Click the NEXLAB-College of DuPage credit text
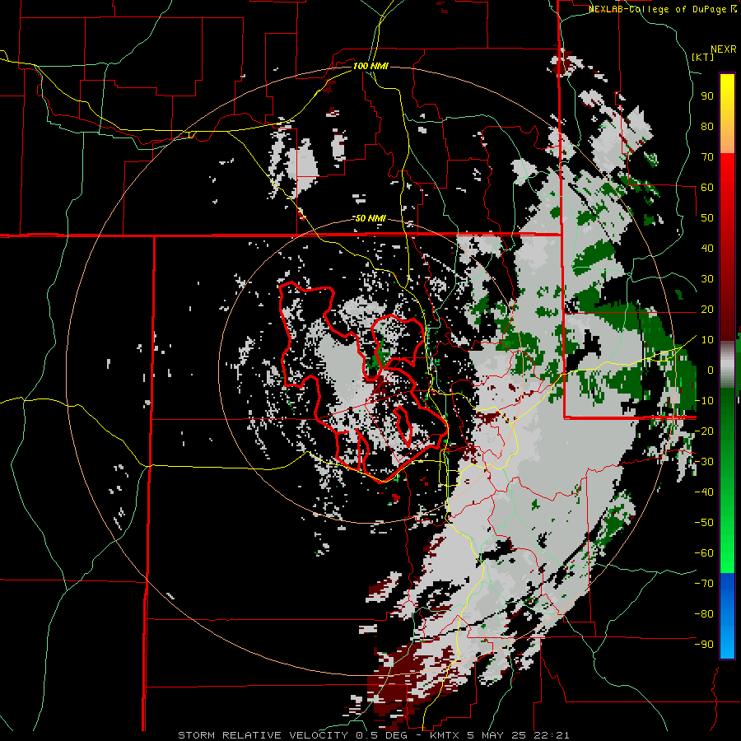The image size is (741, 741). (662, 9)
